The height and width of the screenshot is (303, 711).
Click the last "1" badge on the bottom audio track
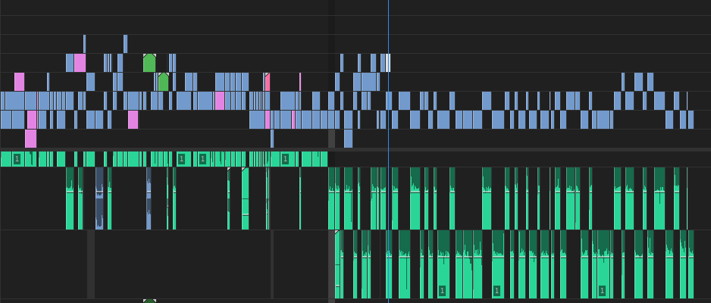point(602,290)
